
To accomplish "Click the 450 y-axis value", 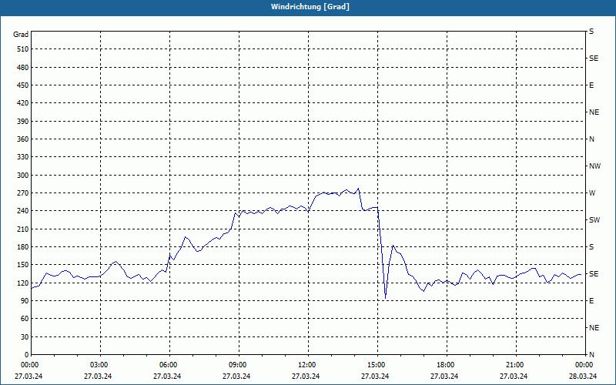I will point(23,85).
